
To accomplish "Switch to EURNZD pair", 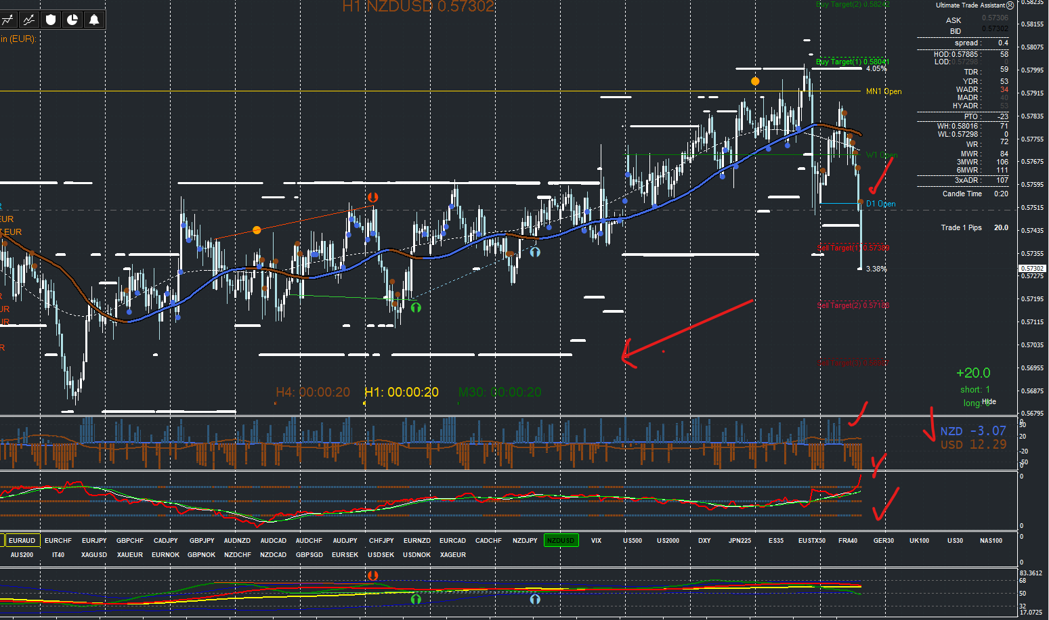I will tap(417, 540).
